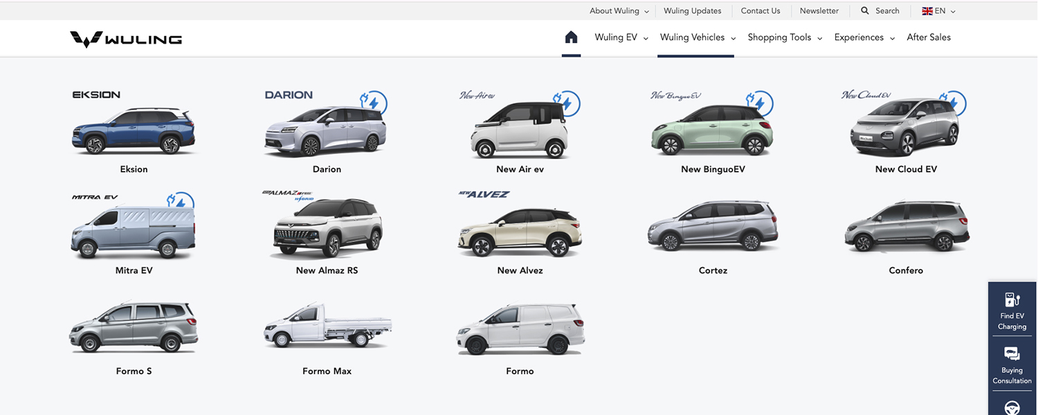This screenshot has height=415, width=1038.
Task: Click the search magnifier icon
Action: [x=865, y=11]
